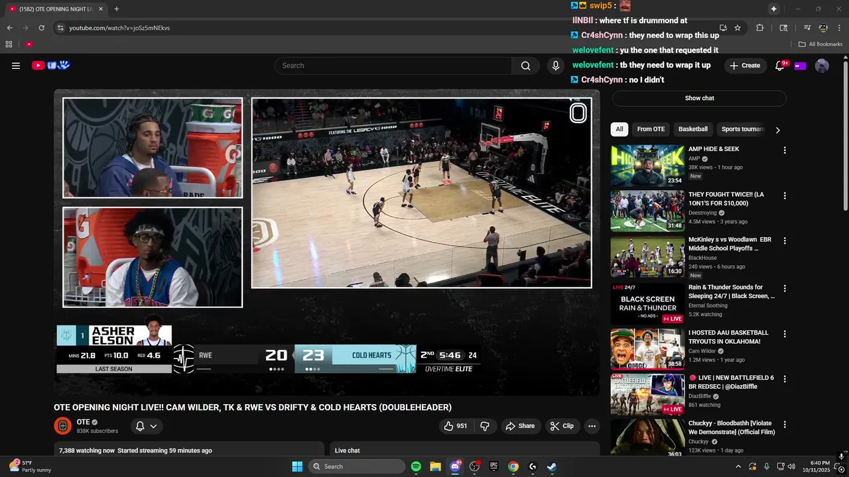849x477 pixels.
Task: Open the Create menu button
Action: (745, 66)
